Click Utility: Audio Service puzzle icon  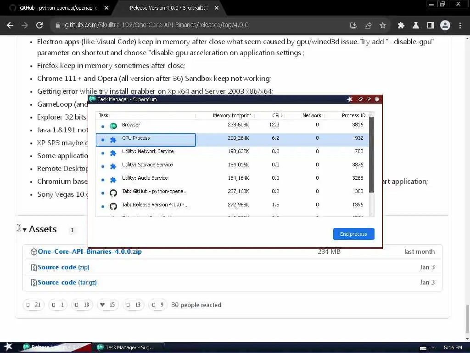pyautogui.click(x=113, y=180)
